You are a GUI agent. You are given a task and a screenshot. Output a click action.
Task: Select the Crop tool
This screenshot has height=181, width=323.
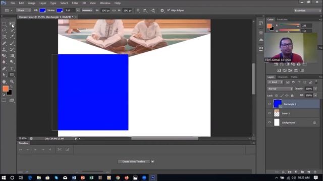pos(4,37)
